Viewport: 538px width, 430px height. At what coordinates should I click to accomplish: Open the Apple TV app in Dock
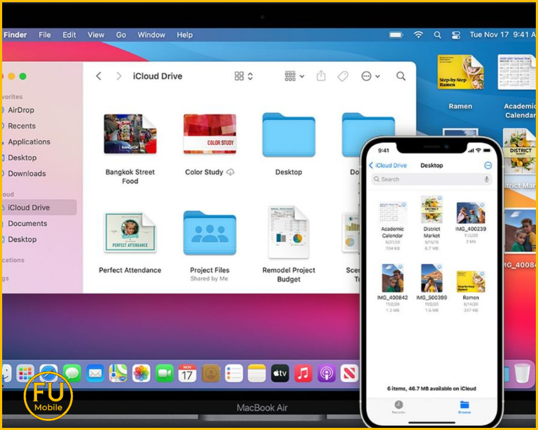(280, 373)
